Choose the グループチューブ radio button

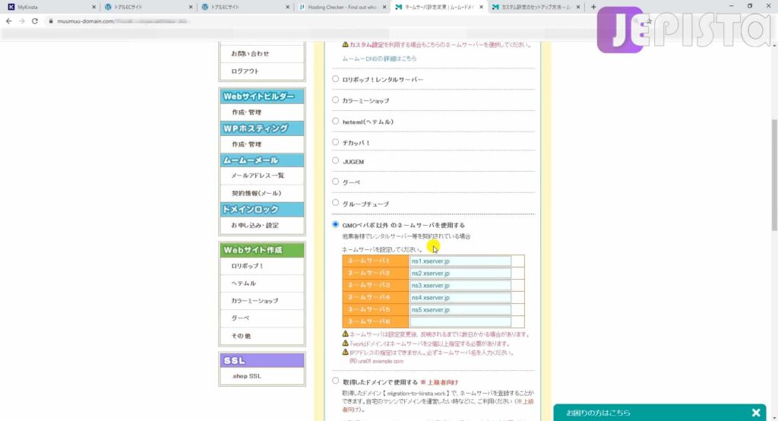point(335,203)
